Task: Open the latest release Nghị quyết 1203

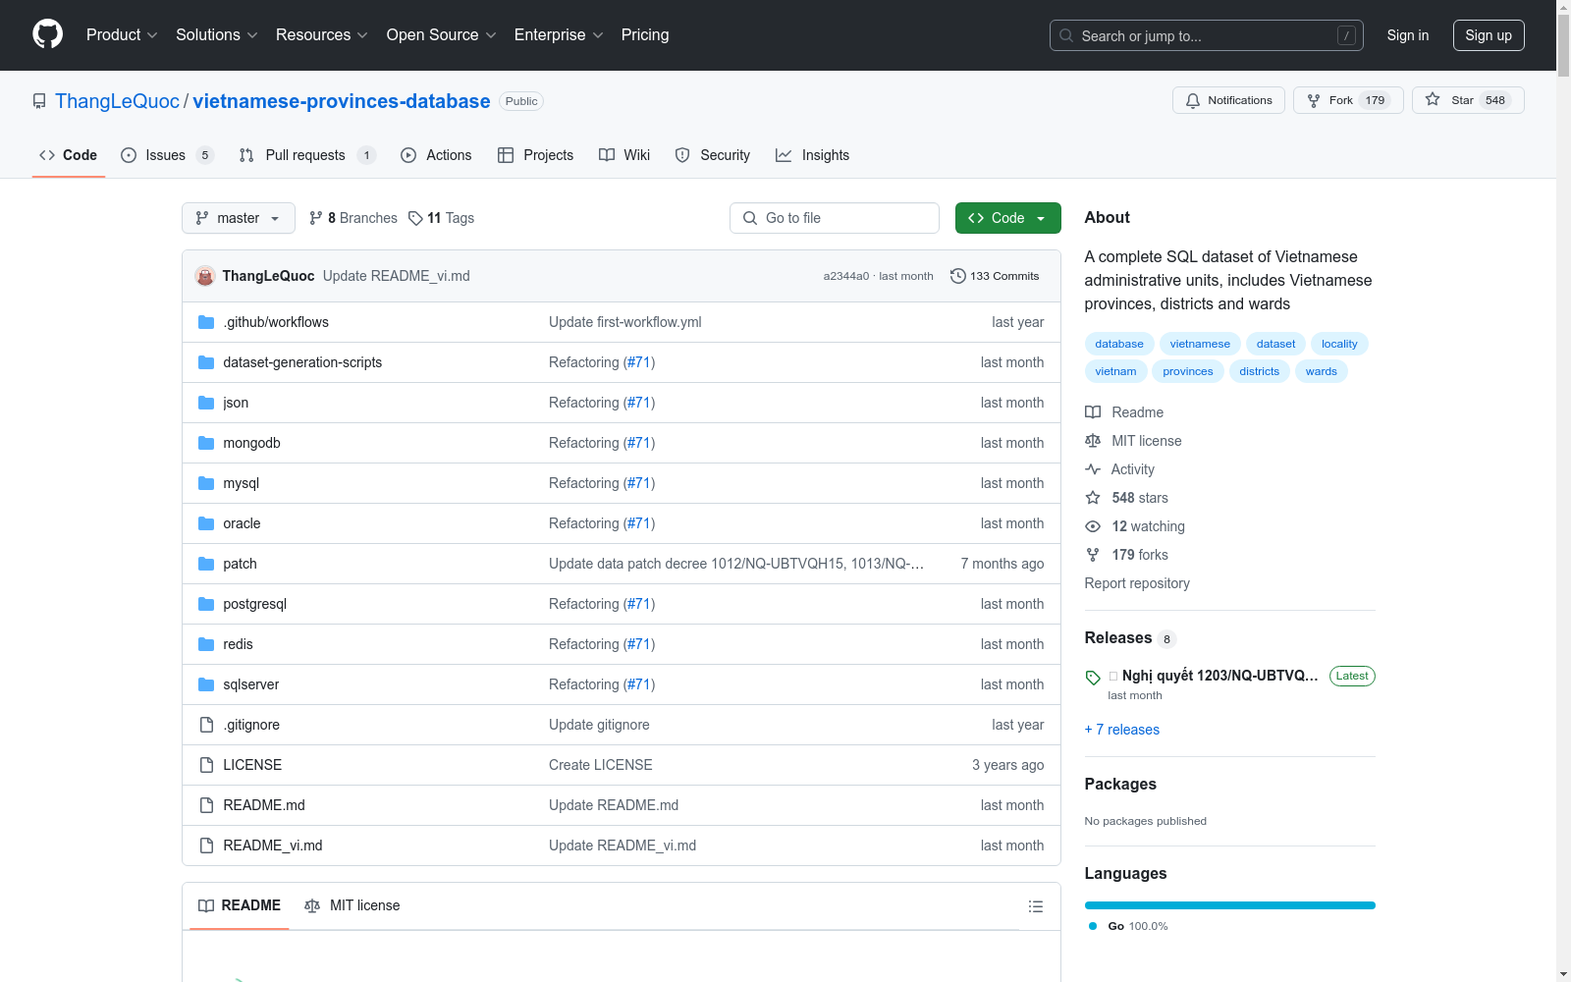Action: [x=1219, y=676]
